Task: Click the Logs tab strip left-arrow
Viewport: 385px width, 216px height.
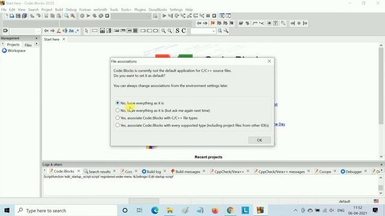Action: pos(45,170)
